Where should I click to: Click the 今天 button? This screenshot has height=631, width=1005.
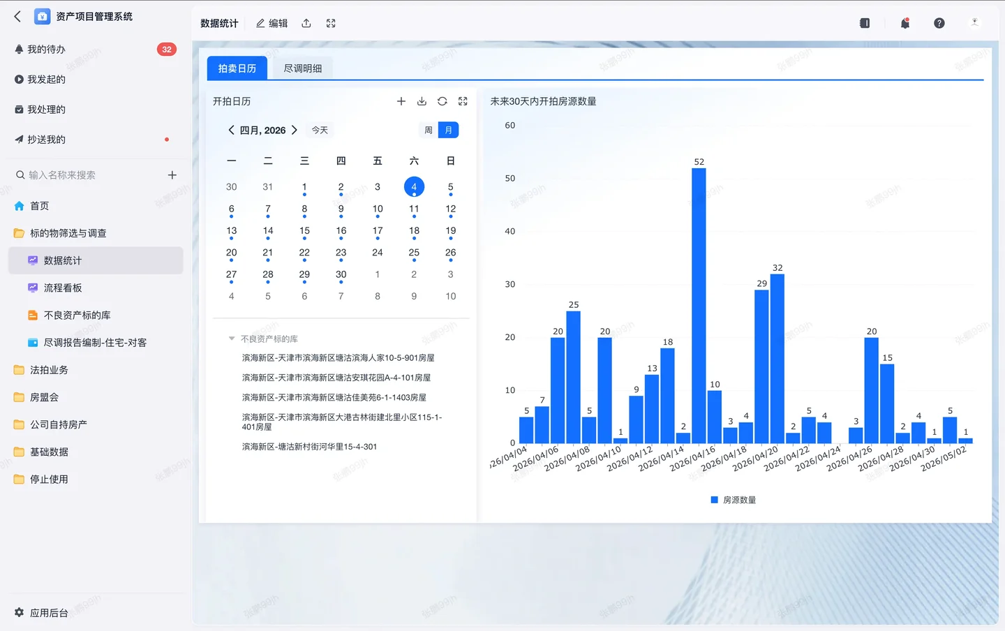(320, 130)
